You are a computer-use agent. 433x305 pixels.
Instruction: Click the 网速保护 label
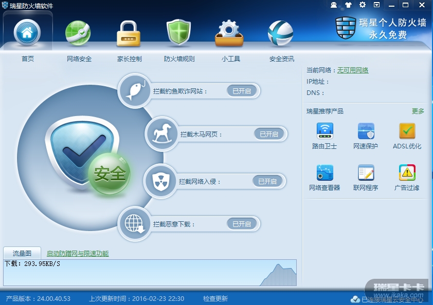pyautogui.click(x=366, y=146)
